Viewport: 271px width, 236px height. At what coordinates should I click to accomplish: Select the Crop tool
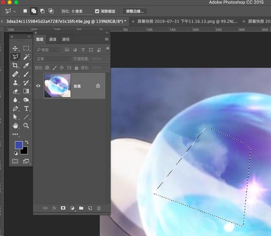click(x=15, y=65)
